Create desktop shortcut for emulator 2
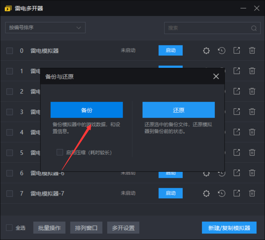Screen dimensions: 265x240 237,91
